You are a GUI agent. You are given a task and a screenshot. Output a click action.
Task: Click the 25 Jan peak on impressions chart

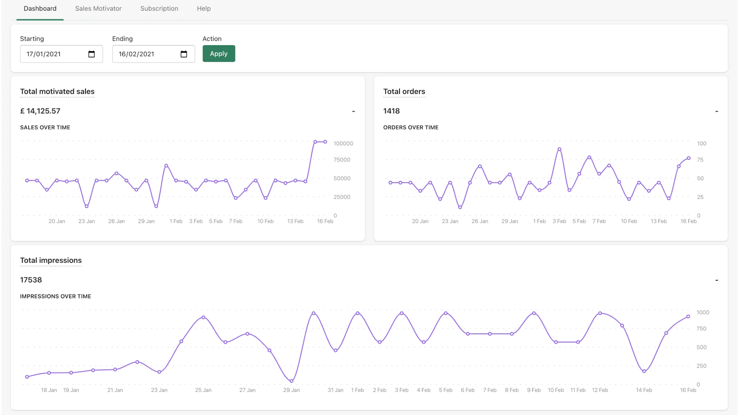203,317
